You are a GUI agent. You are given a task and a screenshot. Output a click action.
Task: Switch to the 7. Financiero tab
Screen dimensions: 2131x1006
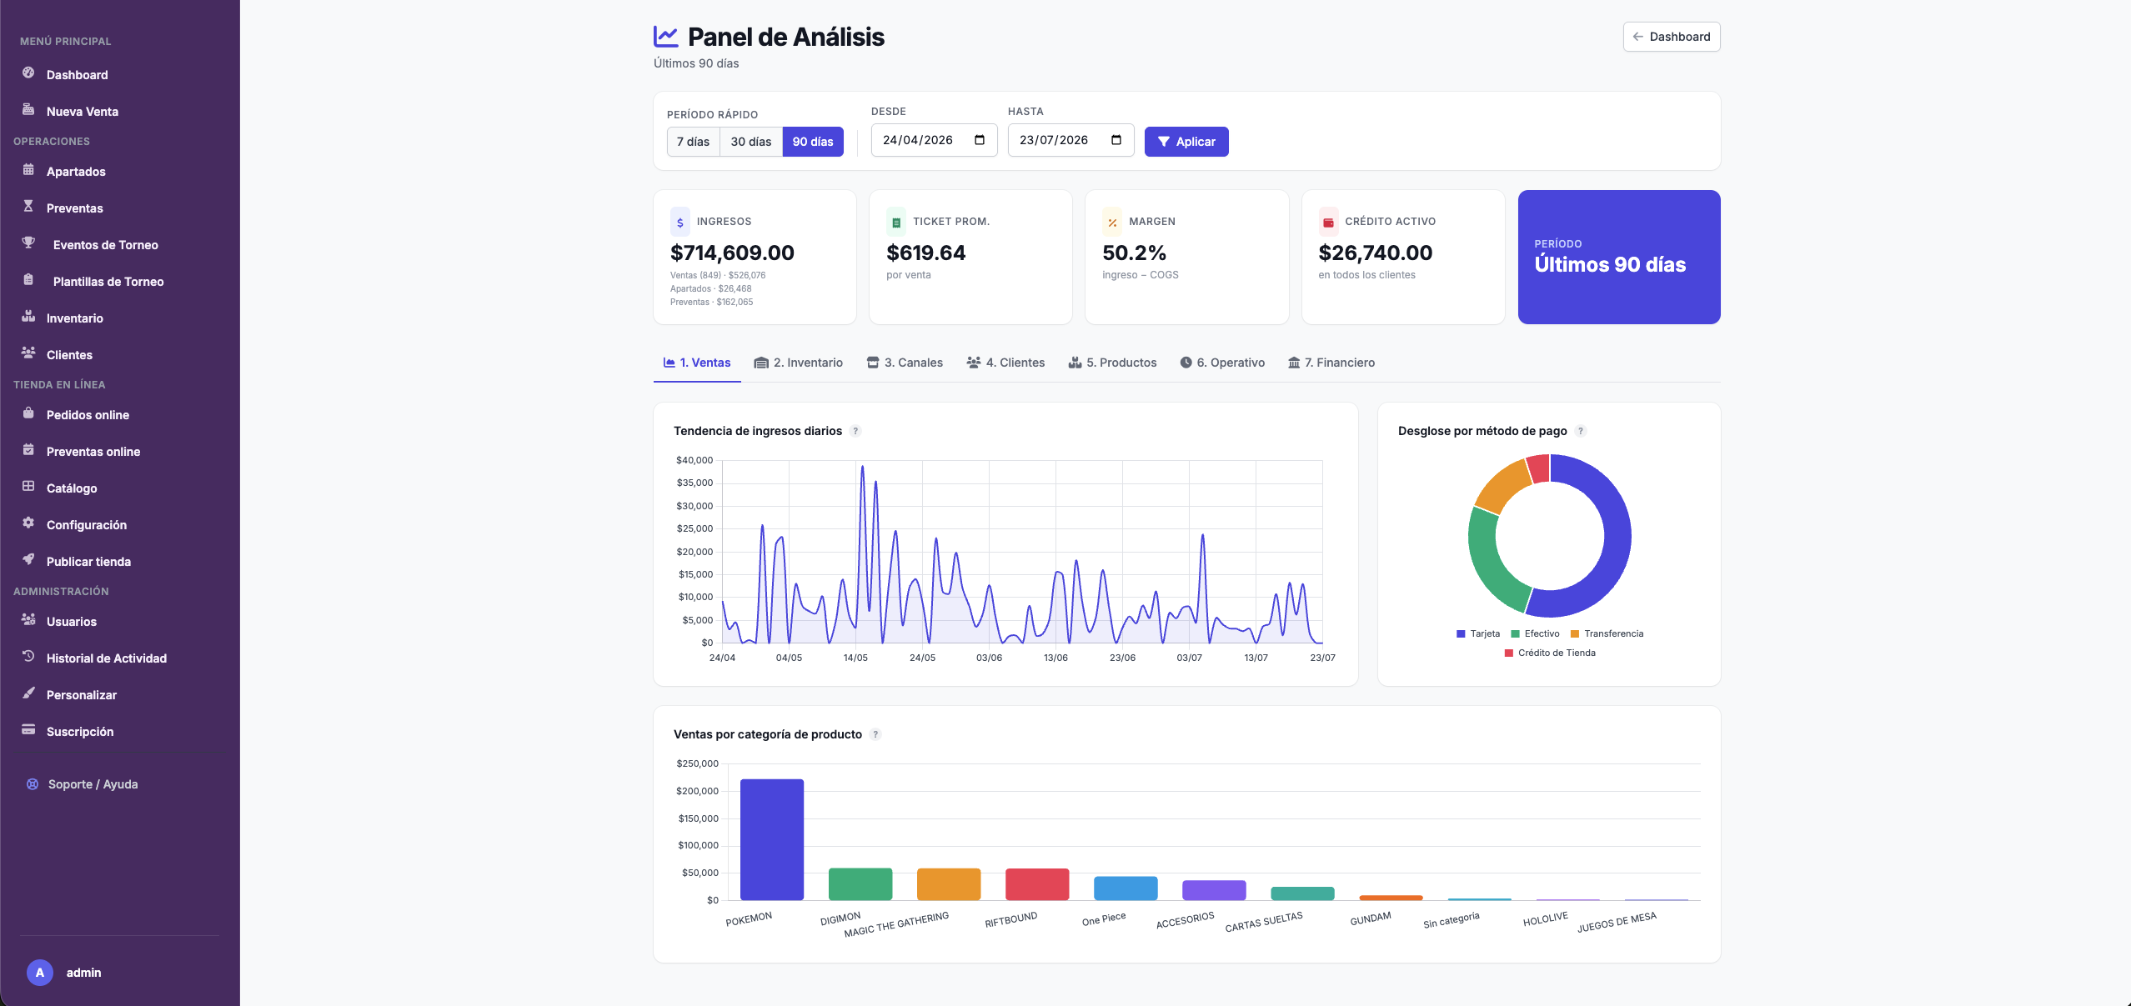(x=1331, y=363)
